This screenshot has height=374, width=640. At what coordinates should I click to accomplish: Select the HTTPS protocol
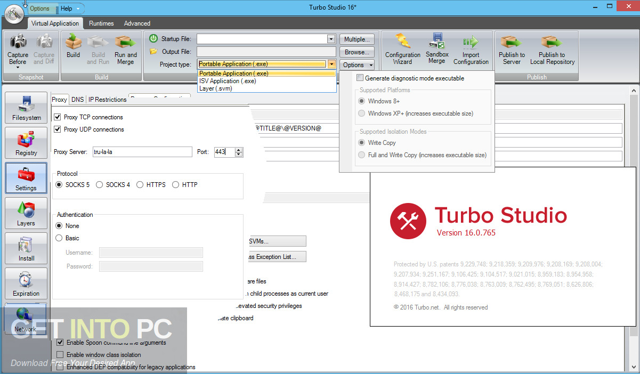(x=140, y=185)
